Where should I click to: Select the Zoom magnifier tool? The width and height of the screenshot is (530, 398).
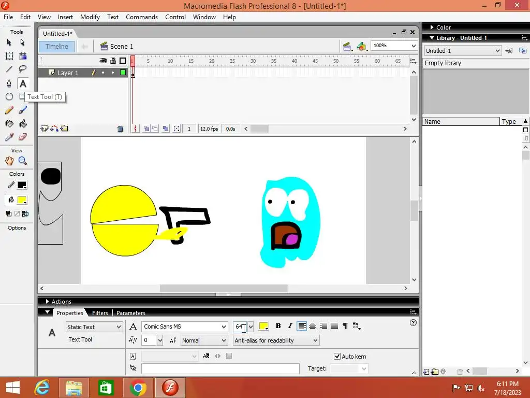click(x=23, y=161)
